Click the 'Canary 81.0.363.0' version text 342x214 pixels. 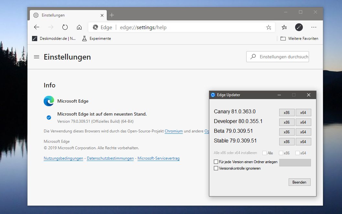pos(235,111)
